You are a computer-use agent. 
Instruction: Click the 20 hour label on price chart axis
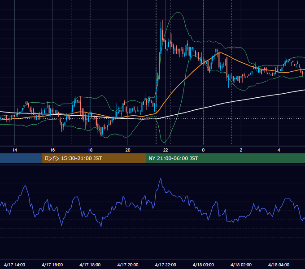tap(128, 150)
